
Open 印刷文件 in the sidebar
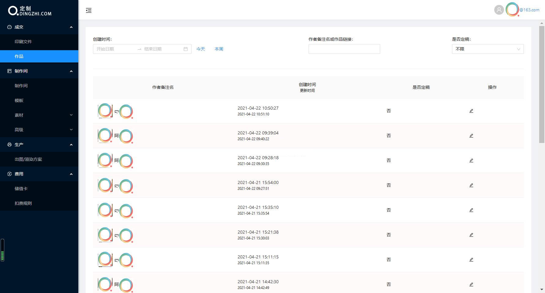23,42
